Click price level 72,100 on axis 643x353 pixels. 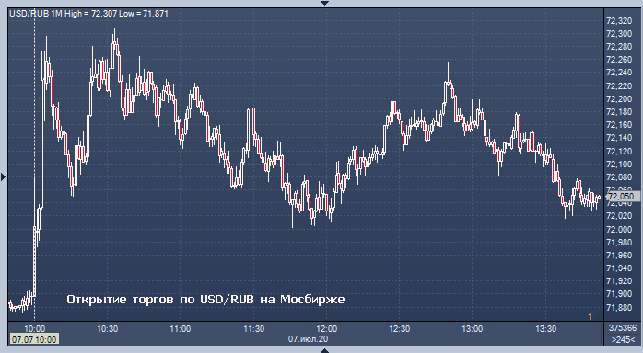click(619, 164)
